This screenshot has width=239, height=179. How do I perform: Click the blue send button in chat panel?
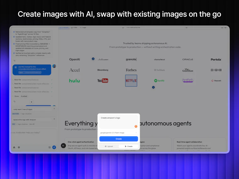[54, 147]
